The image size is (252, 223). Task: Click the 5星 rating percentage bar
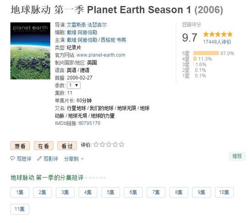[206, 53]
